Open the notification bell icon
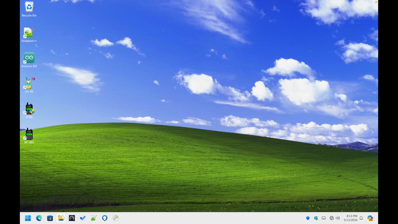This screenshot has width=398, height=224. 361,218
